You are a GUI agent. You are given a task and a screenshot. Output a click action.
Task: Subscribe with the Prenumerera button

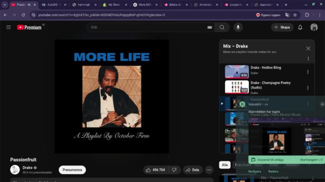pos(72,170)
